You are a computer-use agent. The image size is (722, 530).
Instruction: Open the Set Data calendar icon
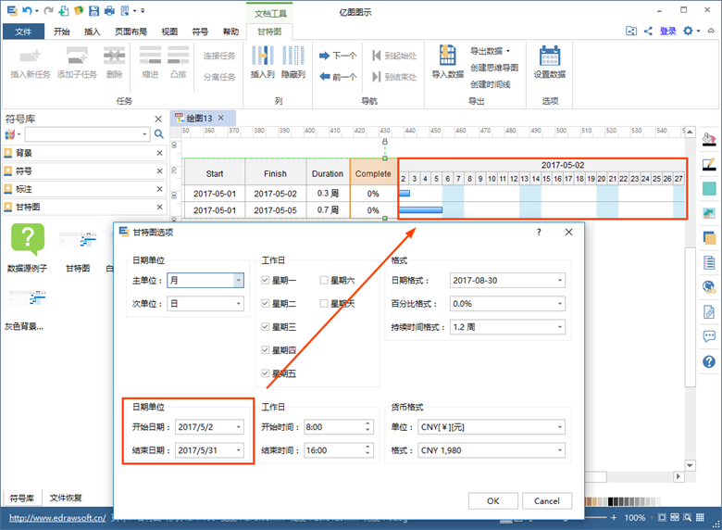pyautogui.click(x=549, y=56)
